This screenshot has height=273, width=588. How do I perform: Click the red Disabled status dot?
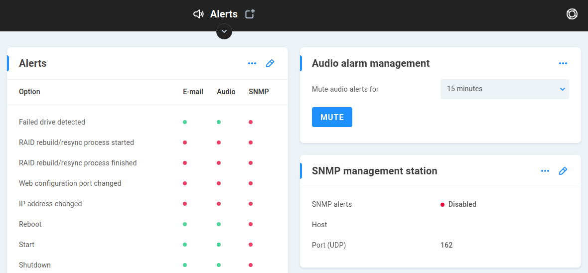pyautogui.click(x=442, y=205)
